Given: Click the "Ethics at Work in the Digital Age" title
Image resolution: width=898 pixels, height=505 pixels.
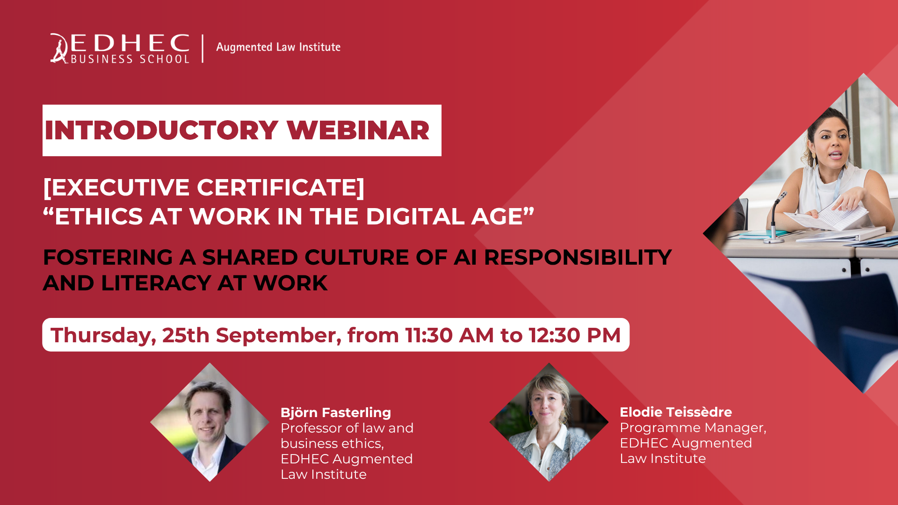Looking at the screenshot, I should 289,216.
